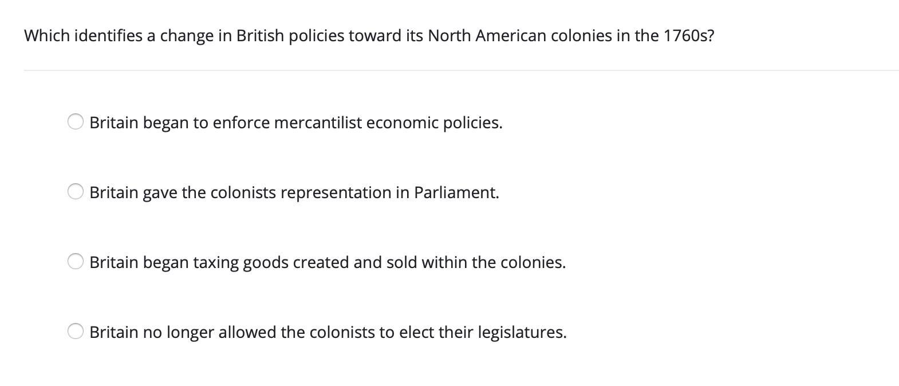Screen dimensions: 899x386
Task: Click the word 'colonies.' ending the third answer
Action: coord(533,262)
